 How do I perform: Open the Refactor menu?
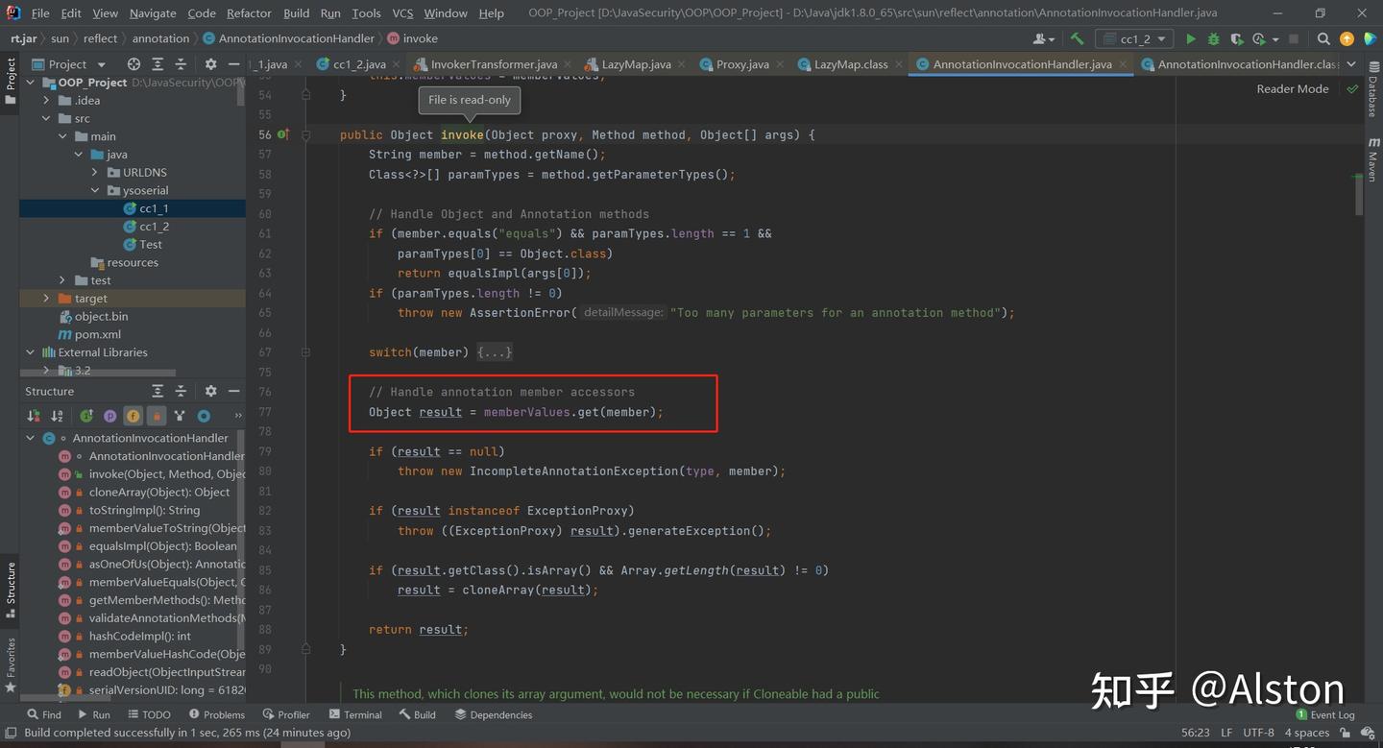pos(249,13)
